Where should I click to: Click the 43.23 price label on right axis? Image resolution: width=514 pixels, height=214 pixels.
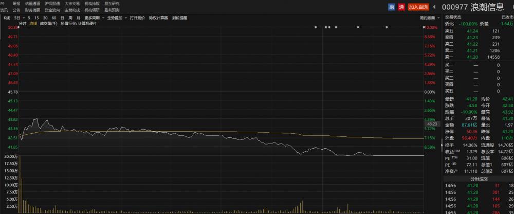(x=432, y=124)
